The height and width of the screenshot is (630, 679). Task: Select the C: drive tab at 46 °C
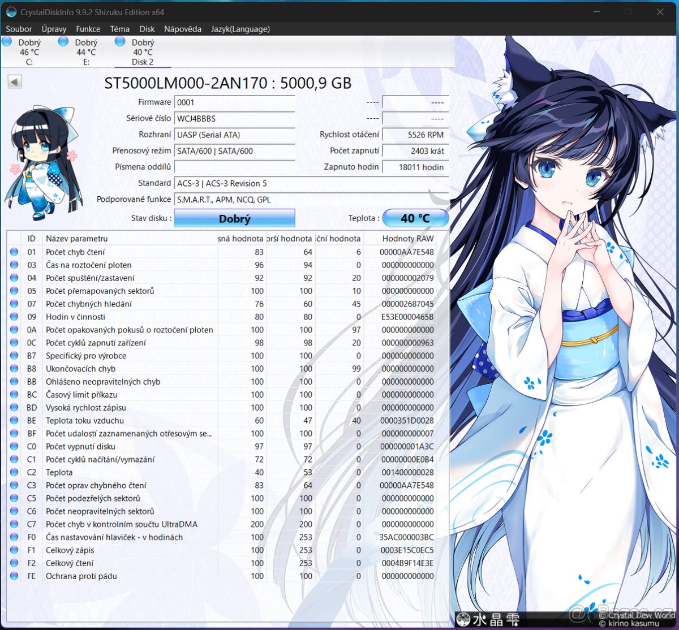coord(29,51)
